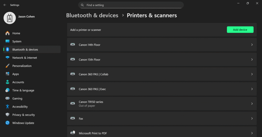This screenshot has width=262, height=137.
Task: Click the Canon TR150 series printer icon
Action: 73,103
